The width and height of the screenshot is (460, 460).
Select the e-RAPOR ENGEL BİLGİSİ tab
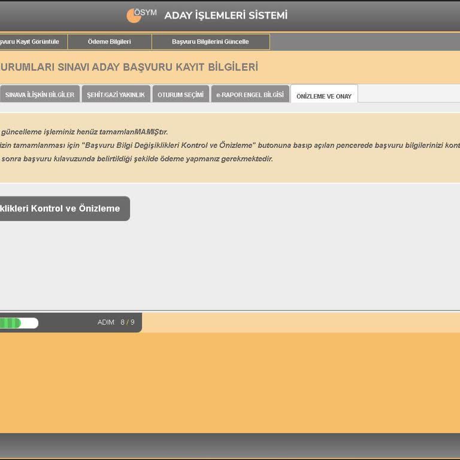250,95
